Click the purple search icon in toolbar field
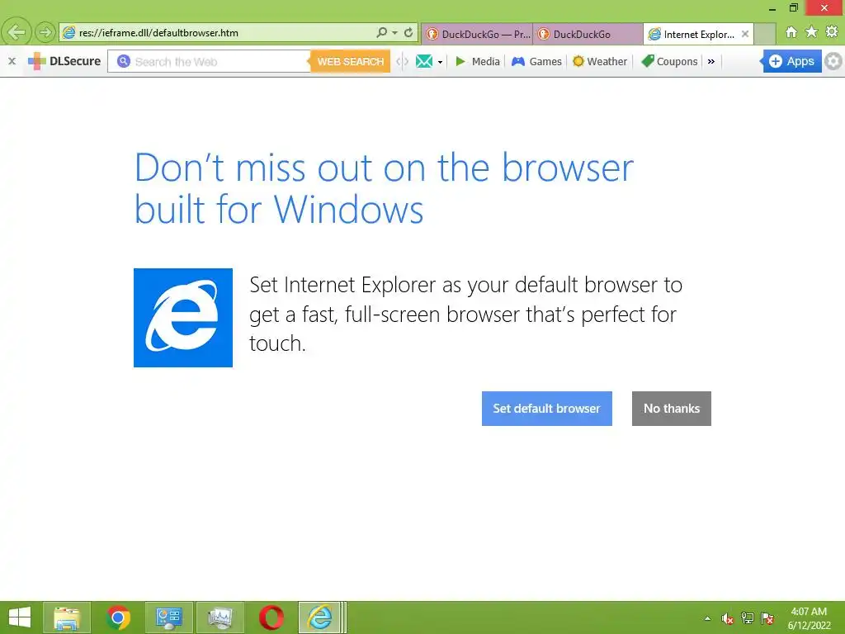Viewport: 845px width, 634px height. pyautogui.click(x=124, y=61)
